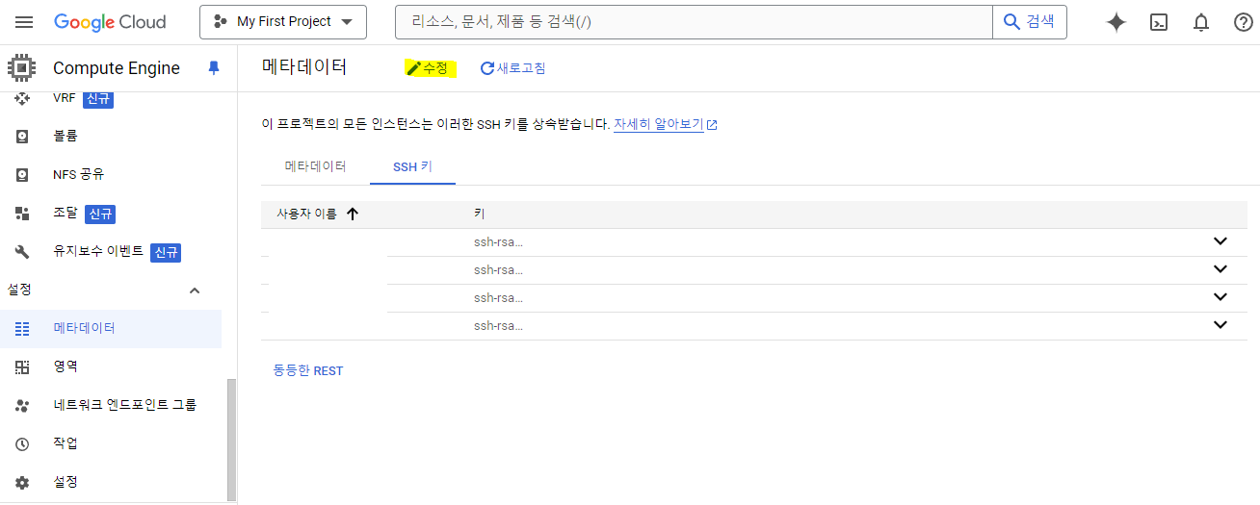1260x505 pixels.
Task: Open the help question mark icon
Action: point(1243,23)
